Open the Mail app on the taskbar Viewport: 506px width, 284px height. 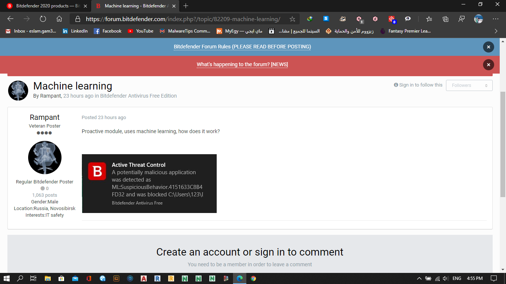[75, 278]
